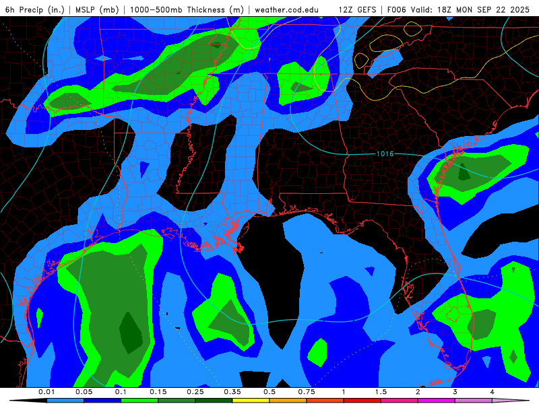The image size is (539, 404).
Task: Pick the magenta legend swatch
Action: click(437, 401)
